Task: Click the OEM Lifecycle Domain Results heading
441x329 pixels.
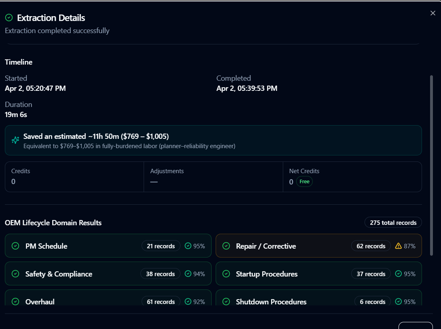Action: point(53,222)
